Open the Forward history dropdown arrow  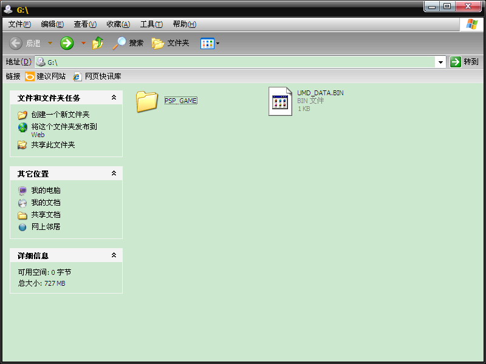83,43
